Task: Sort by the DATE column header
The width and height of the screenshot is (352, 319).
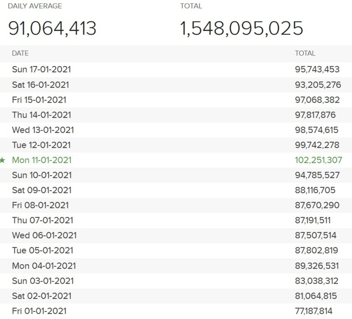Action: (20, 53)
